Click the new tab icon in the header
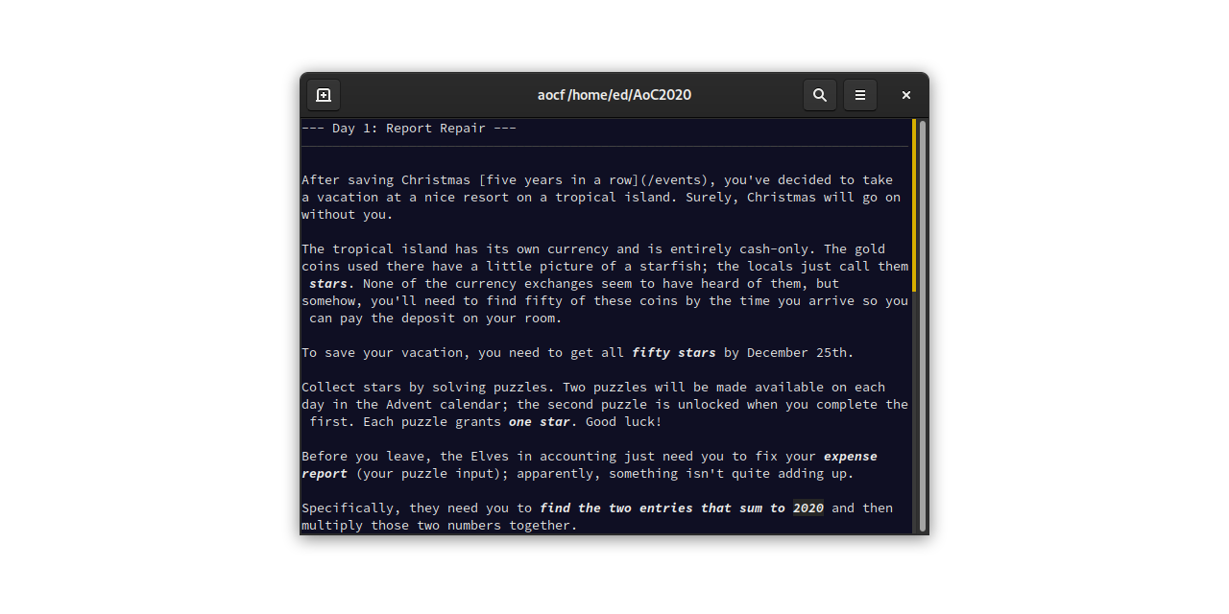 pos(323,95)
